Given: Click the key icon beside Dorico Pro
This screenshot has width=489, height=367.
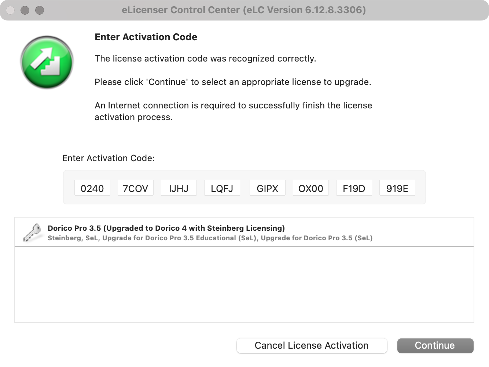Looking at the screenshot, I should point(32,233).
